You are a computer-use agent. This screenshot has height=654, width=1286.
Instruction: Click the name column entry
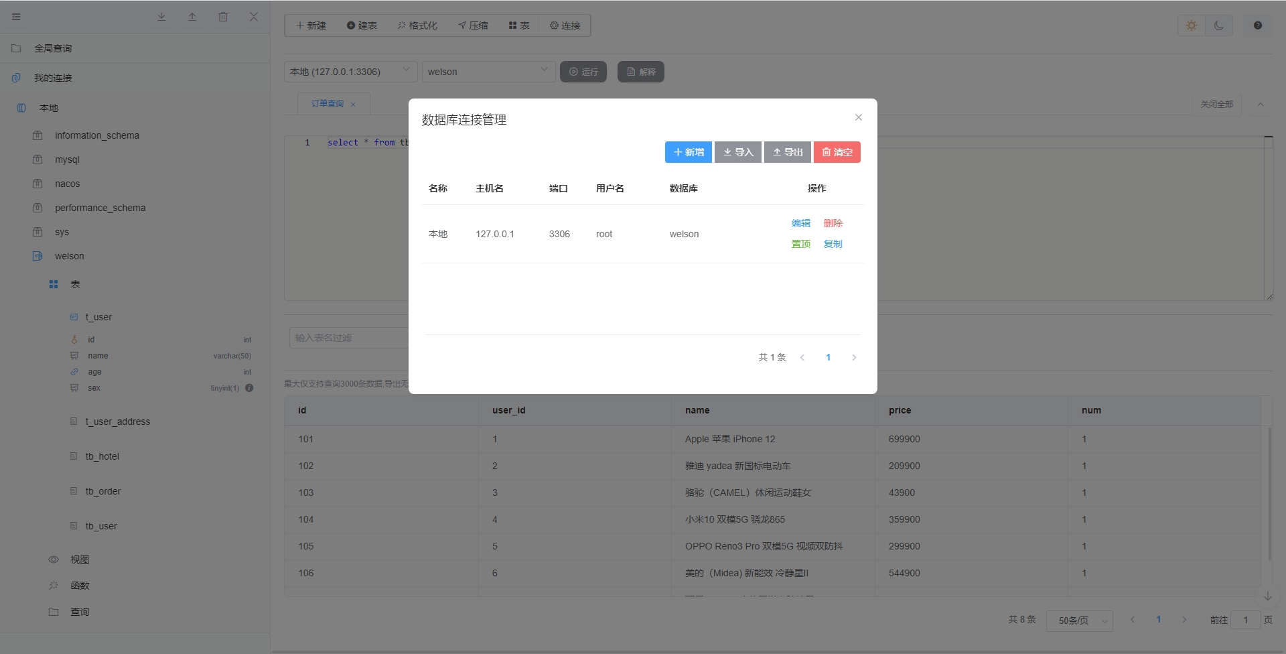[x=98, y=356]
